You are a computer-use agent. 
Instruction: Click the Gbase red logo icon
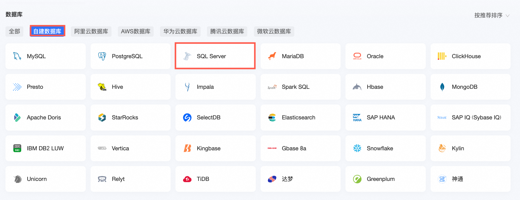(272, 148)
